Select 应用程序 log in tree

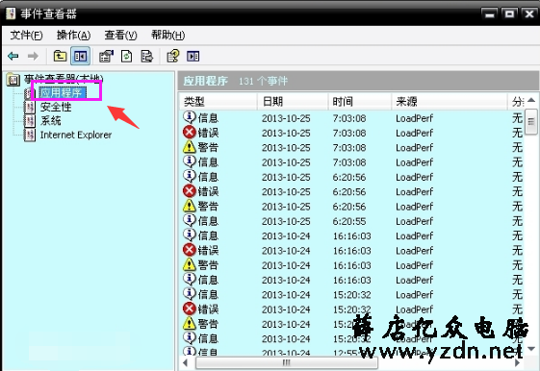click(62, 92)
